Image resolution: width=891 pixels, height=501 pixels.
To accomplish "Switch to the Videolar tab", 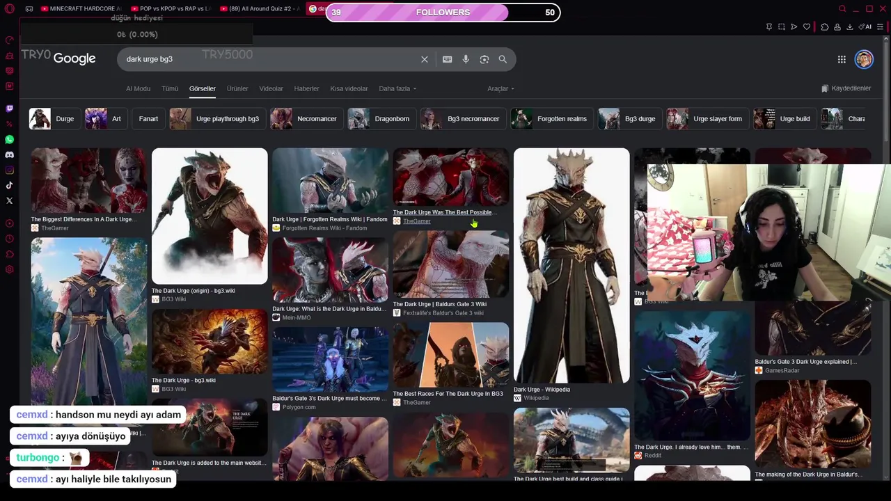I will [271, 88].
